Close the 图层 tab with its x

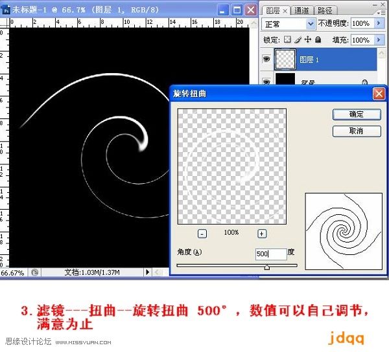285,11
